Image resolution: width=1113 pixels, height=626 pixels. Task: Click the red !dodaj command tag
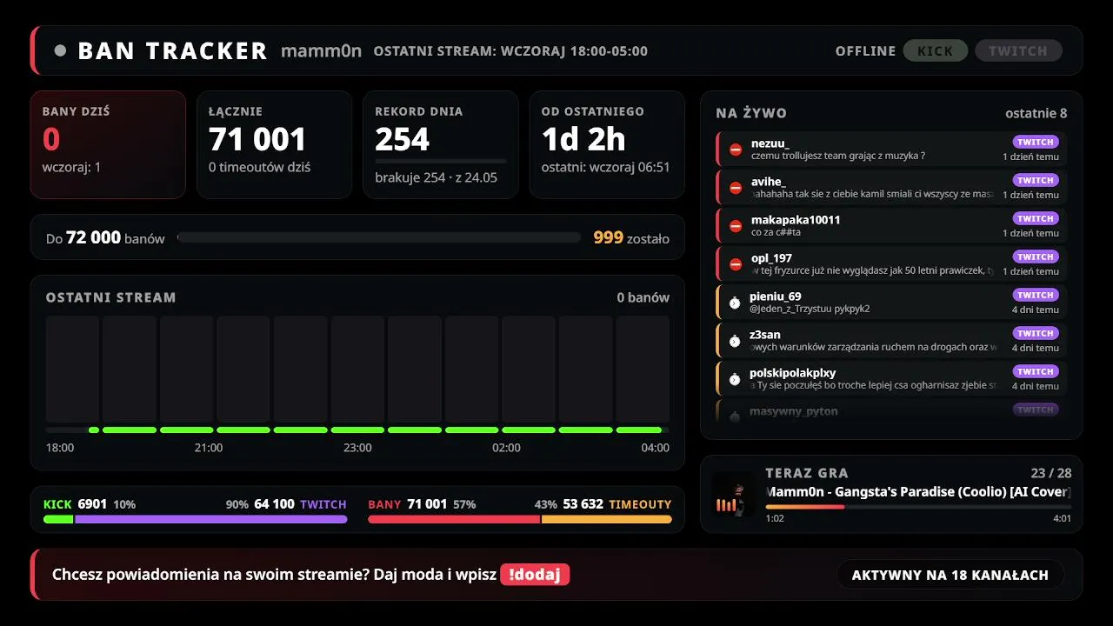point(535,575)
